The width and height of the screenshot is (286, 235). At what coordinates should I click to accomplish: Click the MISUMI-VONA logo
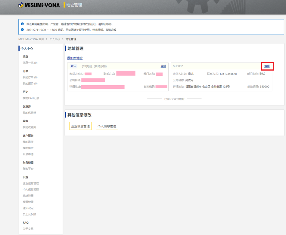pyautogui.click(x=39, y=5)
